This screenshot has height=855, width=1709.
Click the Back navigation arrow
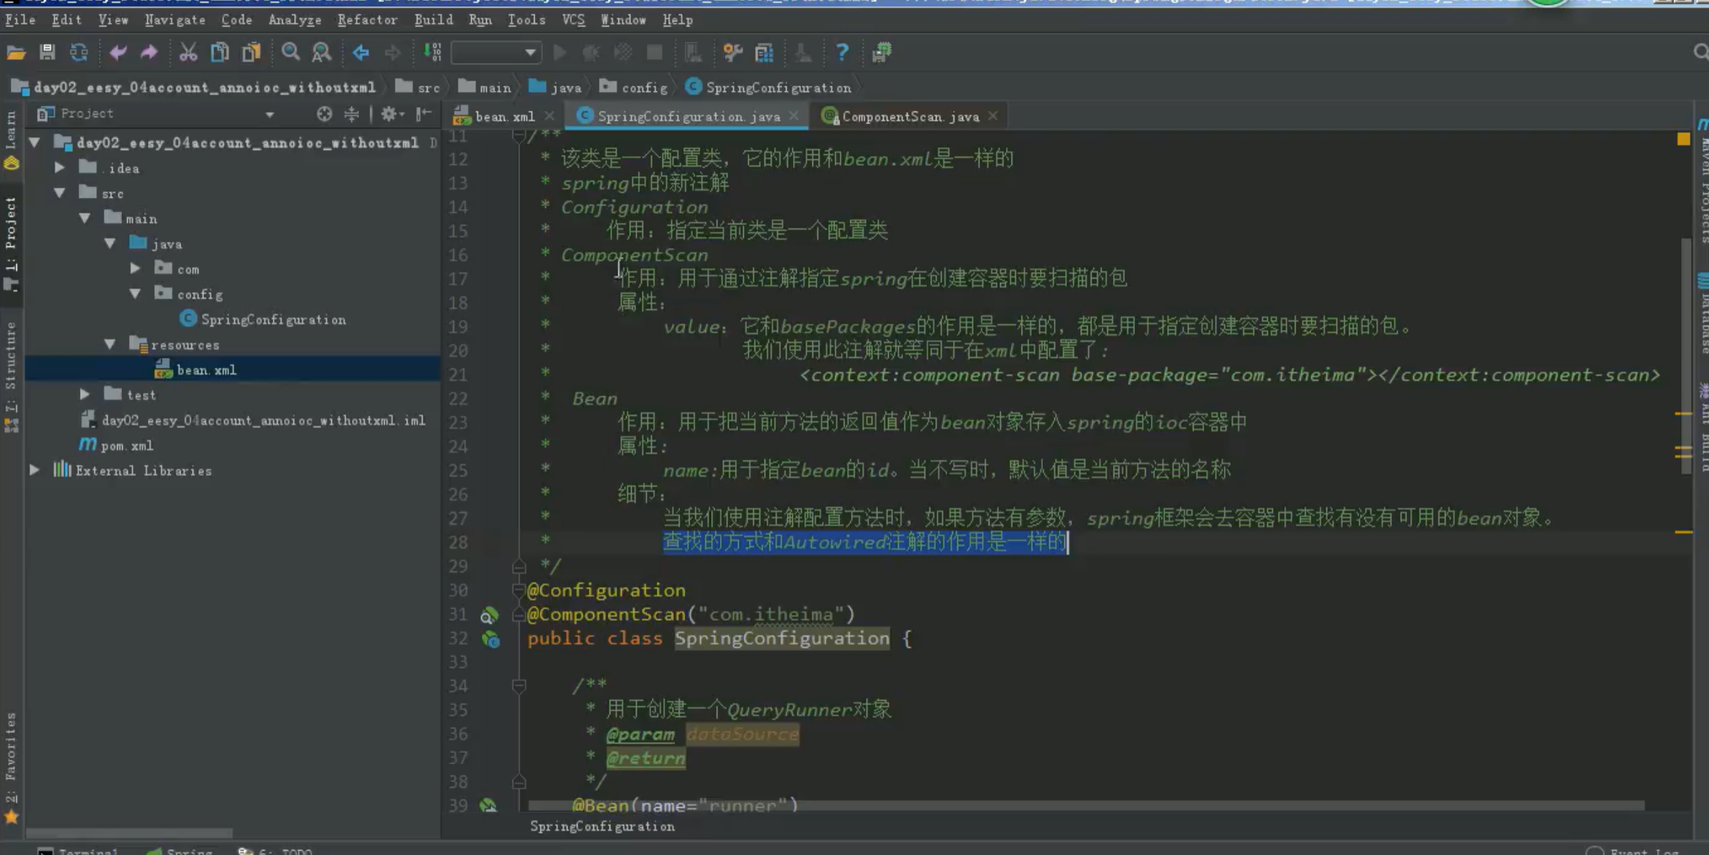(361, 52)
